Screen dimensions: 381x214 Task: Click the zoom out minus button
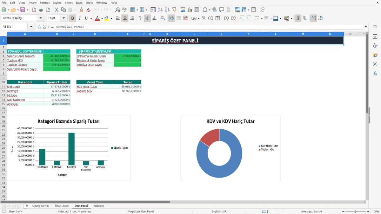point(343,211)
